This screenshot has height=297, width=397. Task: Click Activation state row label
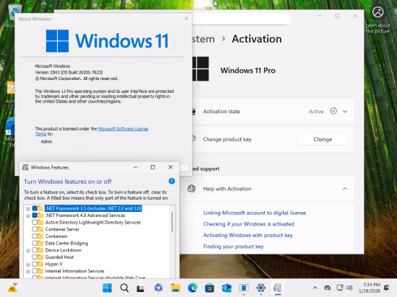pos(222,112)
